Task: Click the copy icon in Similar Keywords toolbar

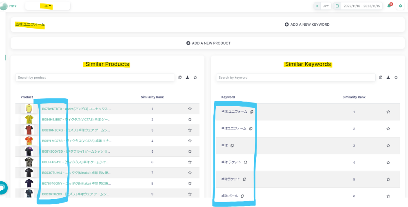Action: (x=380, y=78)
